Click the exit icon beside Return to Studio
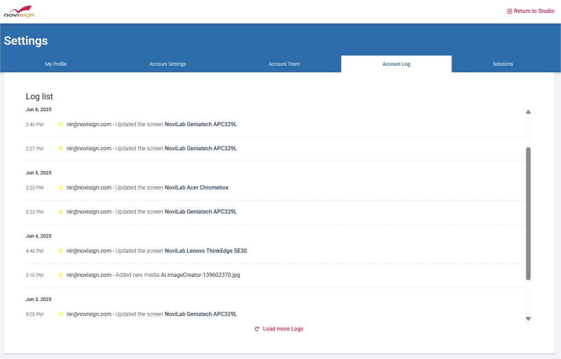The width and height of the screenshot is (561, 359). 511,10
